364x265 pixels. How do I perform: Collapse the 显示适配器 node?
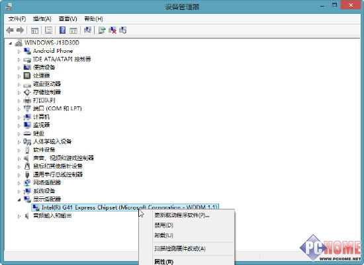(19, 200)
